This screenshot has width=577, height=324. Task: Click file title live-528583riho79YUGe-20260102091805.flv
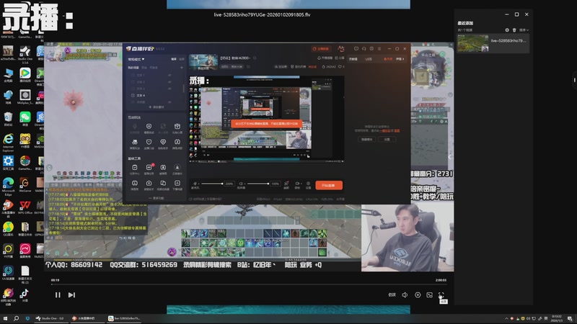tap(262, 14)
